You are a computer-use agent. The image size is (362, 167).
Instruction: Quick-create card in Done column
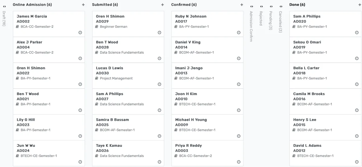(360, 5)
